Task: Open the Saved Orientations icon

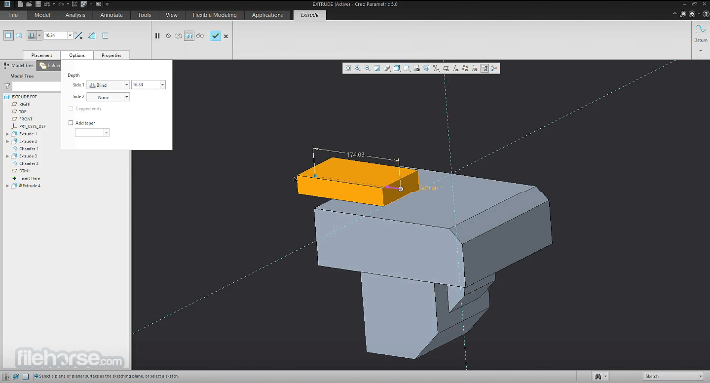Action: click(407, 68)
